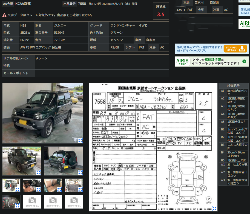Expand the spare tire rear thumbnail

pos(17,189)
